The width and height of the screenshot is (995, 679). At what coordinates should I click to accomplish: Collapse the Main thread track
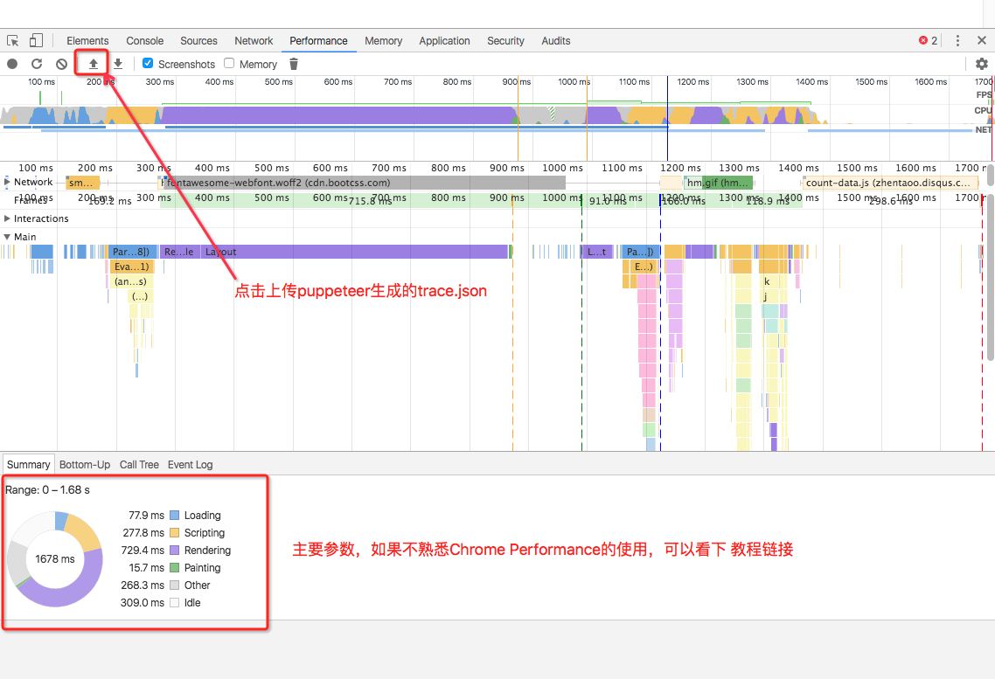(8, 237)
